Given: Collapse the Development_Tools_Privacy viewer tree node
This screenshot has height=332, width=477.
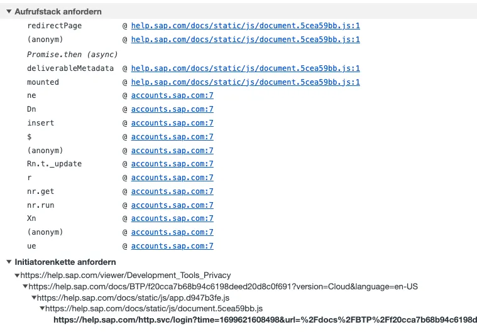Looking at the screenshot, I should coord(17,276).
